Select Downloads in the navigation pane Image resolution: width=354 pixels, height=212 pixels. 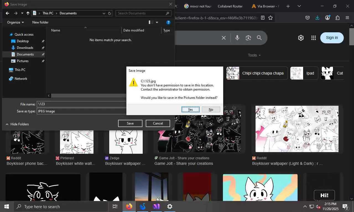point(25,48)
